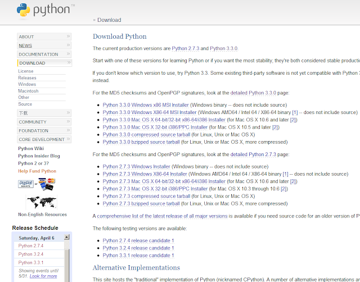
Task: Click the Download breadcrumb link
Action: click(109, 20)
